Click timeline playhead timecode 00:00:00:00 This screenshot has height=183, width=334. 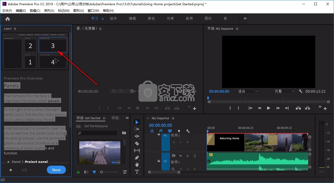click(x=160, y=125)
